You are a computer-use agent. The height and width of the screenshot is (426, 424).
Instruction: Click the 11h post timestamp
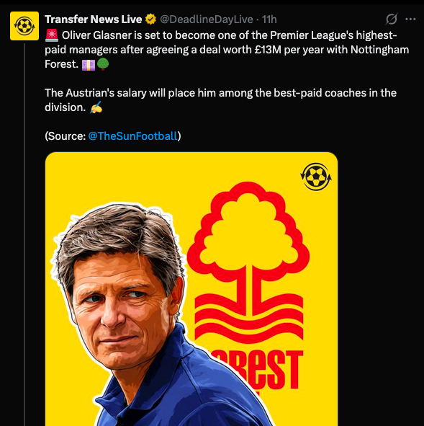click(x=269, y=19)
